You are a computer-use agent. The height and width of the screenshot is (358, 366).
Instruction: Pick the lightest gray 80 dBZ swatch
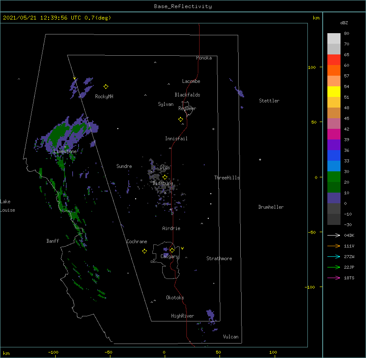click(334, 39)
